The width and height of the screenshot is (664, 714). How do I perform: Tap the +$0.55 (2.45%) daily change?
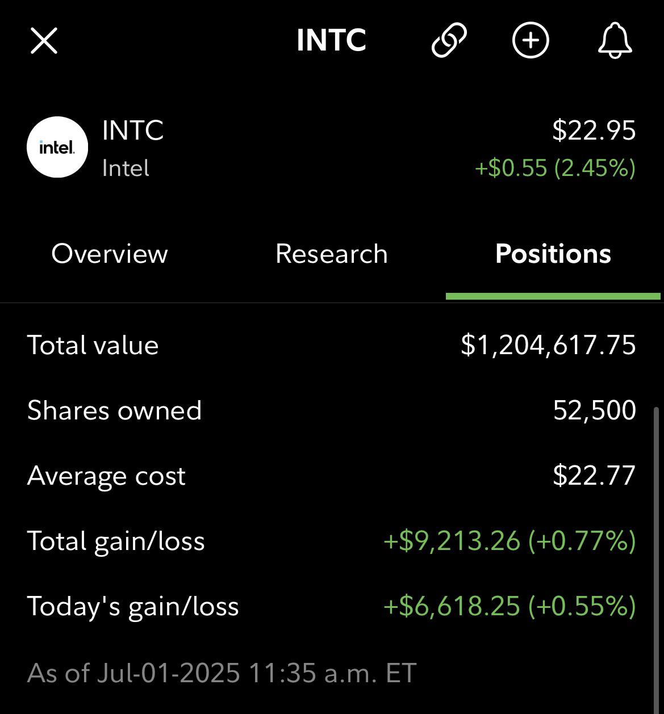[555, 168]
